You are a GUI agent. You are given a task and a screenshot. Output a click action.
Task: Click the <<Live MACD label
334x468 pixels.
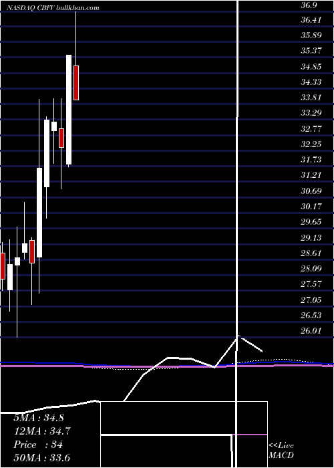[281, 451]
